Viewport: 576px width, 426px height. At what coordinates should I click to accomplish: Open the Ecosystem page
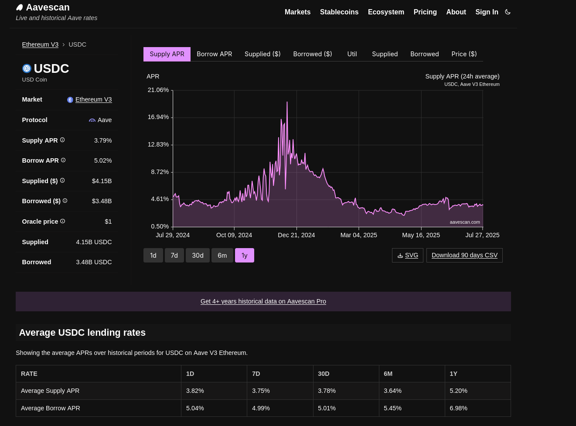(386, 12)
